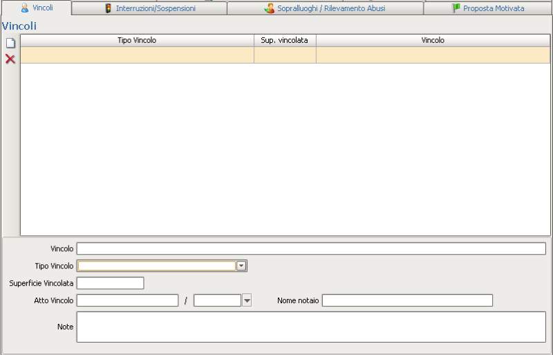This screenshot has height=355, width=553.
Task: Click the Atto Vincolo number field
Action: click(x=128, y=300)
